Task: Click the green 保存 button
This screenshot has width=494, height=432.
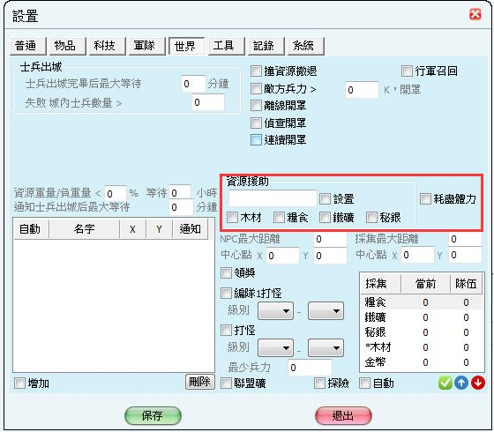Action: [x=153, y=416]
